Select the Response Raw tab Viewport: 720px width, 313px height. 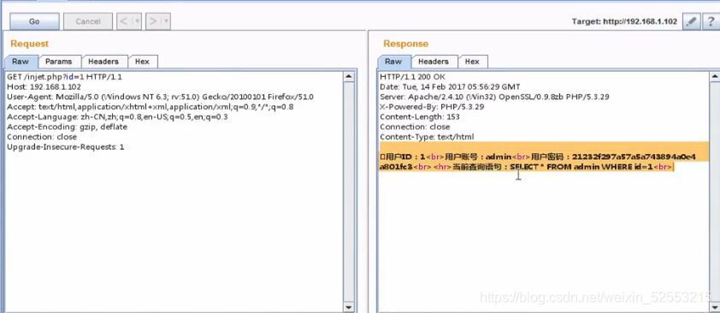(393, 62)
